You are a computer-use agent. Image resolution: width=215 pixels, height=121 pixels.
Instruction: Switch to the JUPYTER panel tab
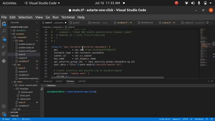click(82, 81)
